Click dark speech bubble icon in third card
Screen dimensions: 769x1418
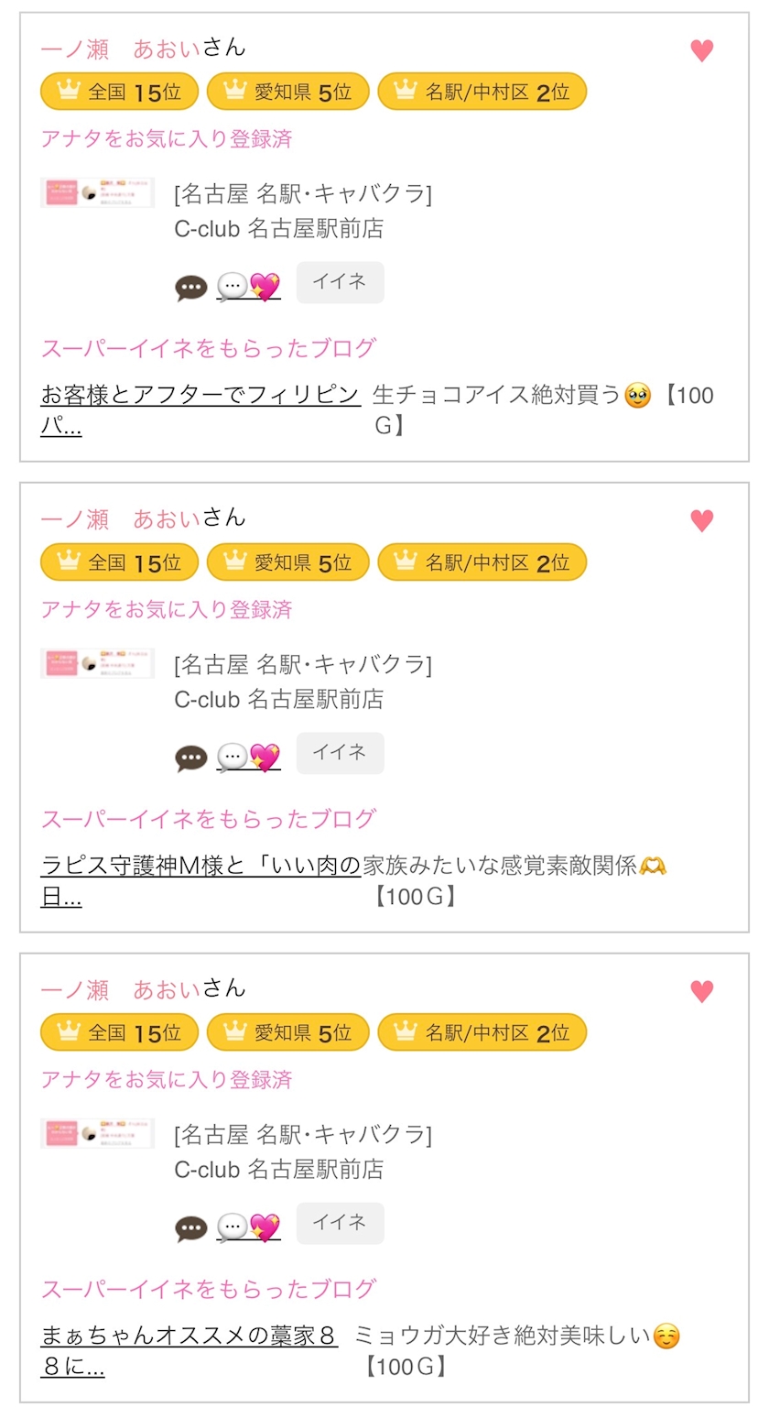(191, 1227)
